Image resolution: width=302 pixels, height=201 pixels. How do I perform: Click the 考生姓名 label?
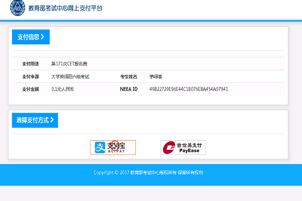click(128, 76)
